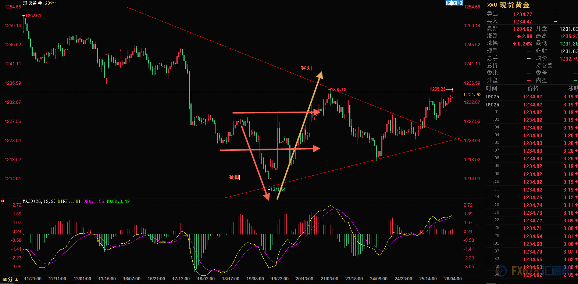Screen dimensions: 578x284
Task: Select the :29 tick row priced 1234.64
Action: tap(532, 236)
